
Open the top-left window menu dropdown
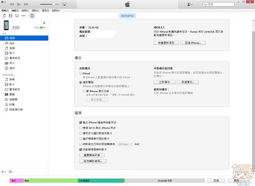[3, 2]
